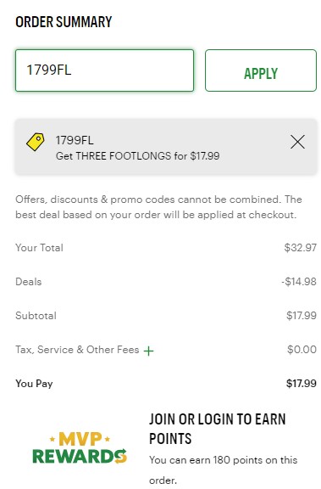Click the Order Summary heading

64,22
